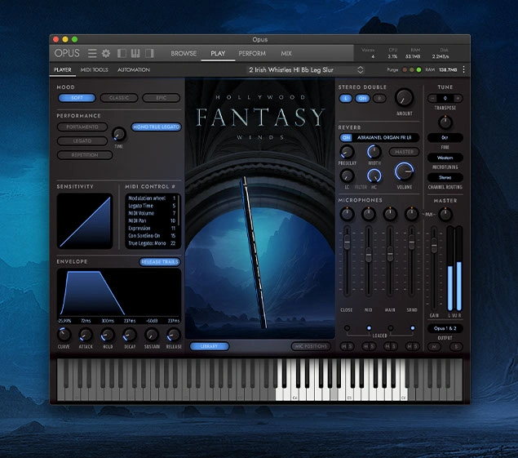This screenshot has height=458, width=518.
Task: Open the Automation subtab
Action: tap(134, 69)
